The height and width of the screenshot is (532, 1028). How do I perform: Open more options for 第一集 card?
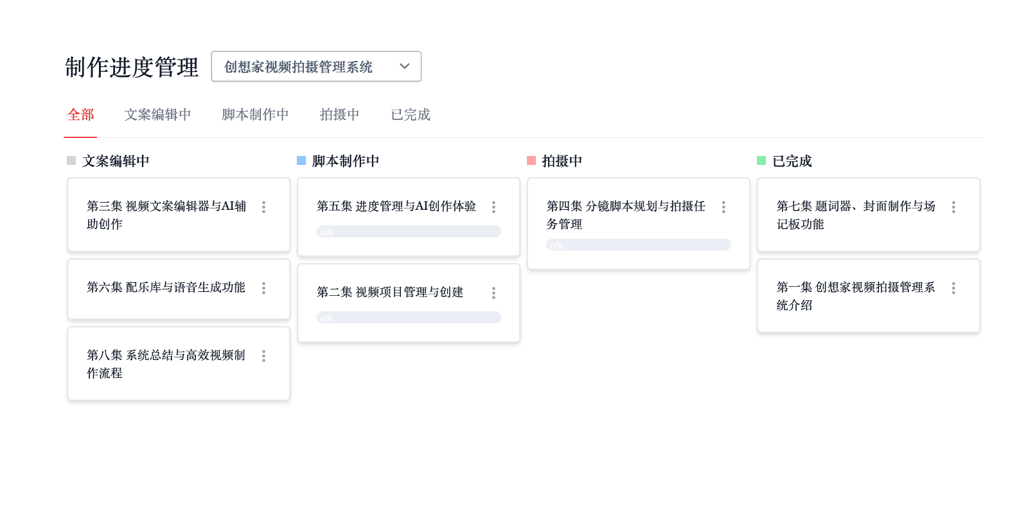tap(953, 288)
